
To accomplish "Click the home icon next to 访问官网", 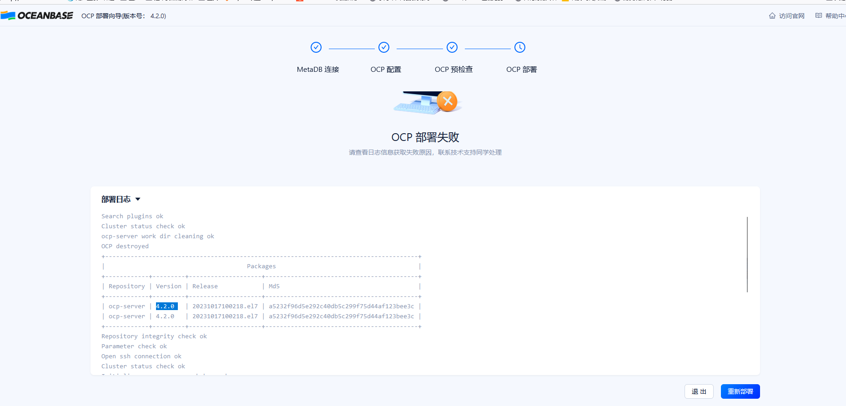I will pyautogui.click(x=772, y=16).
